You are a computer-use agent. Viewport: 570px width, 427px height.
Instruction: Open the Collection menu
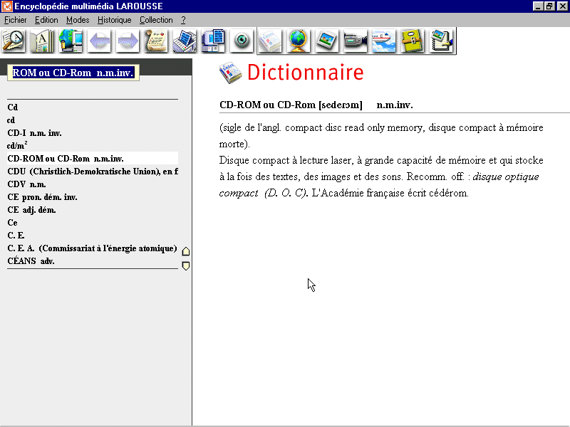[x=156, y=20]
